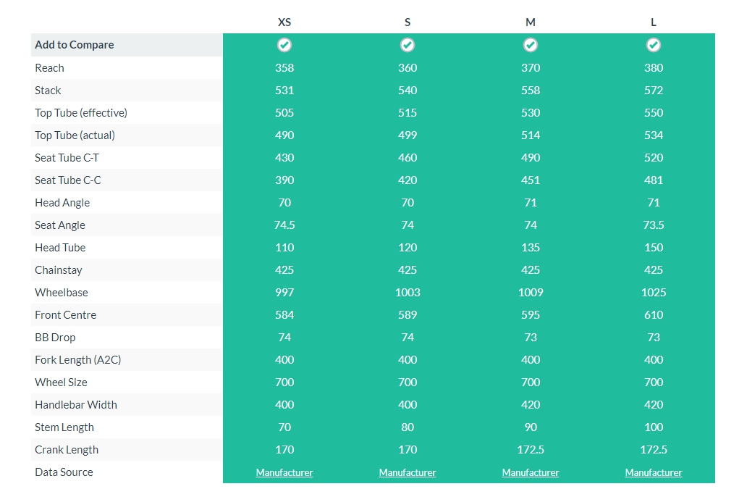Follow the Manufacturer link under M
The width and height of the screenshot is (747, 489).
tap(531, 472)
